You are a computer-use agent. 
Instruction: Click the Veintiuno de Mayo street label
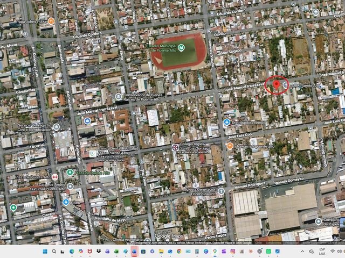click(111, 219)
